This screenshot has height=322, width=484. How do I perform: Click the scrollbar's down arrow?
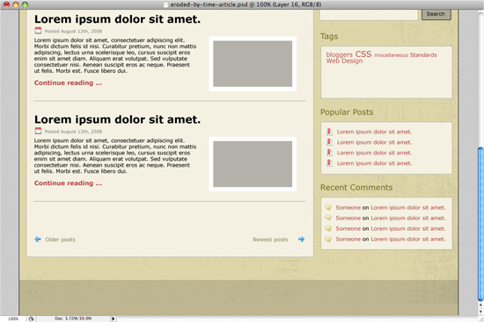pos(480,311)
